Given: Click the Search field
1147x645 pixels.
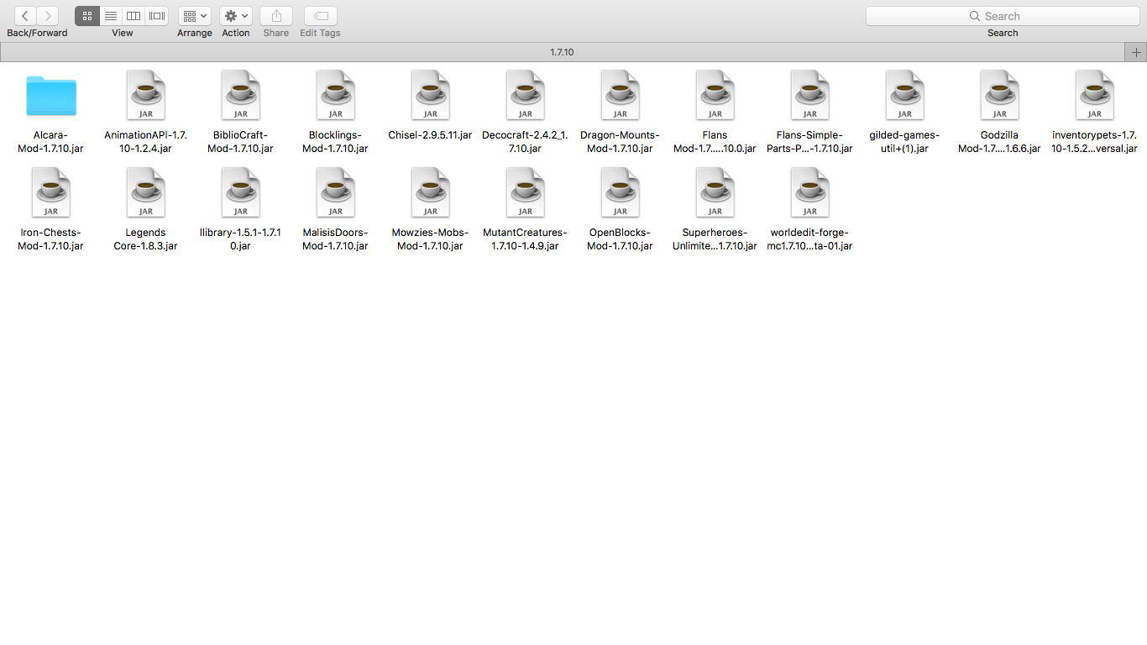Looking at the screenshot, I should point(1003,16).
